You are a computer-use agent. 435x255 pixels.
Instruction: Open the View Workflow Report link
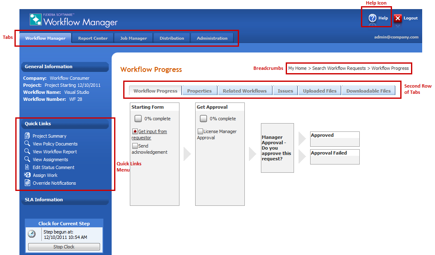click(x=55, y=152)
